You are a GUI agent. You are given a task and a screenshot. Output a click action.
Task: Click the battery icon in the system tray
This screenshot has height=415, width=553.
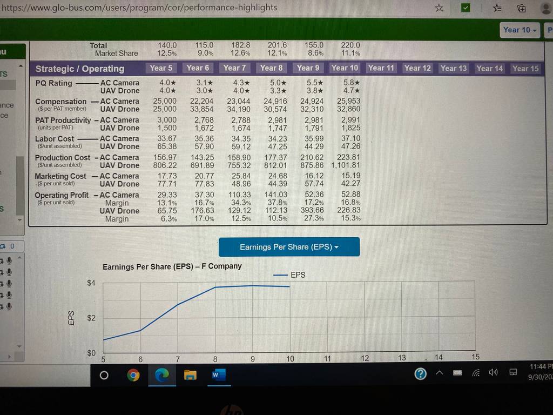[x=457, y=373]
